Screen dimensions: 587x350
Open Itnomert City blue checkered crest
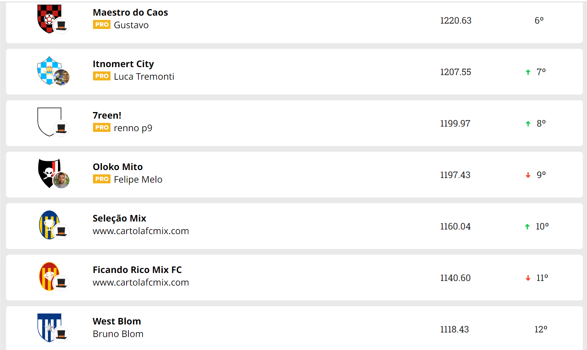49,71
